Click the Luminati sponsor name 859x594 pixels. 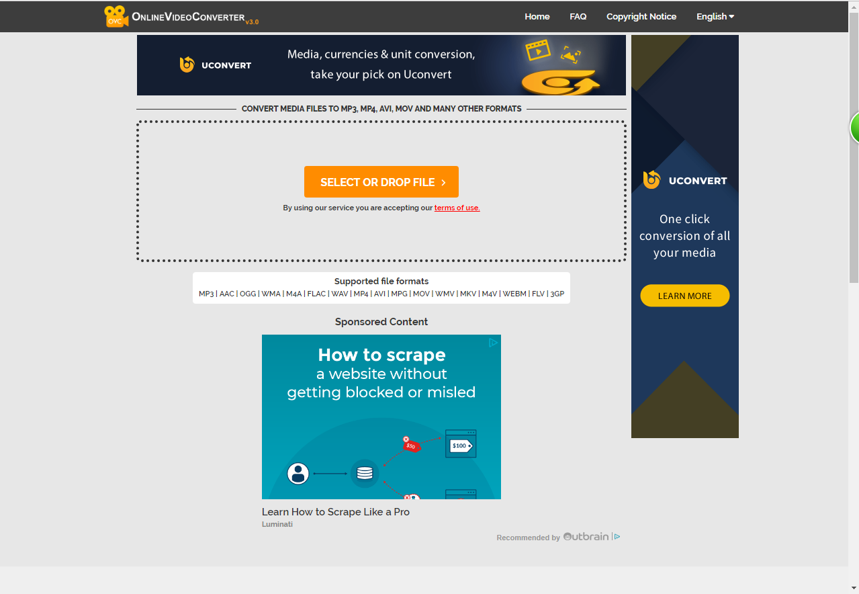click(277, 524)
